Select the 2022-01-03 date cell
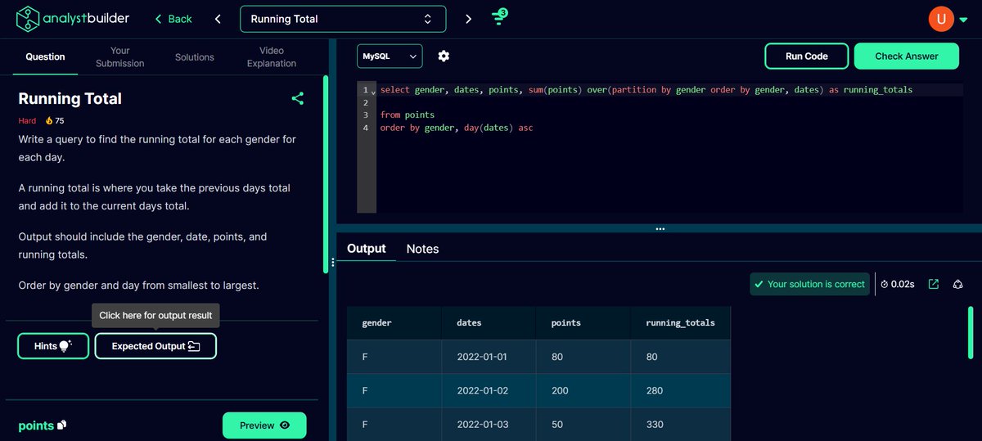This screenshot has height=441, width=982. coord(489,424)
